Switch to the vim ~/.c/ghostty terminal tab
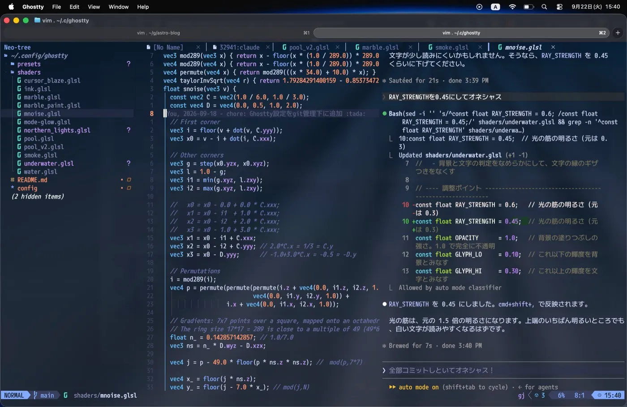Viewport: 627px width, 407px height. pos(461,33)
